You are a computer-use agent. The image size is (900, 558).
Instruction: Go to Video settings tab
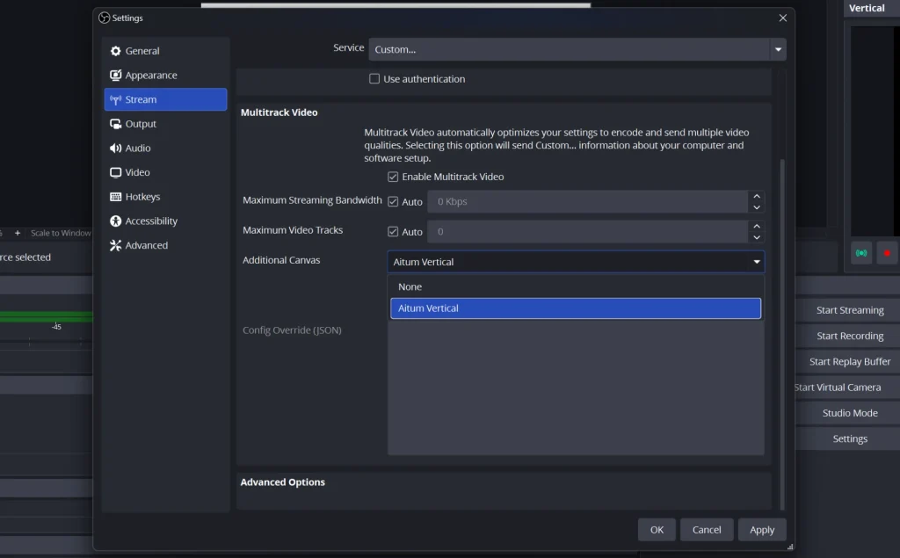(x=165, y=172)
